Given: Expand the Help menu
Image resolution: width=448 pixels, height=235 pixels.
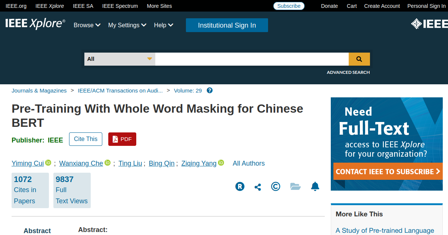Looking at the screenshot, I should (x=164, y=25).
